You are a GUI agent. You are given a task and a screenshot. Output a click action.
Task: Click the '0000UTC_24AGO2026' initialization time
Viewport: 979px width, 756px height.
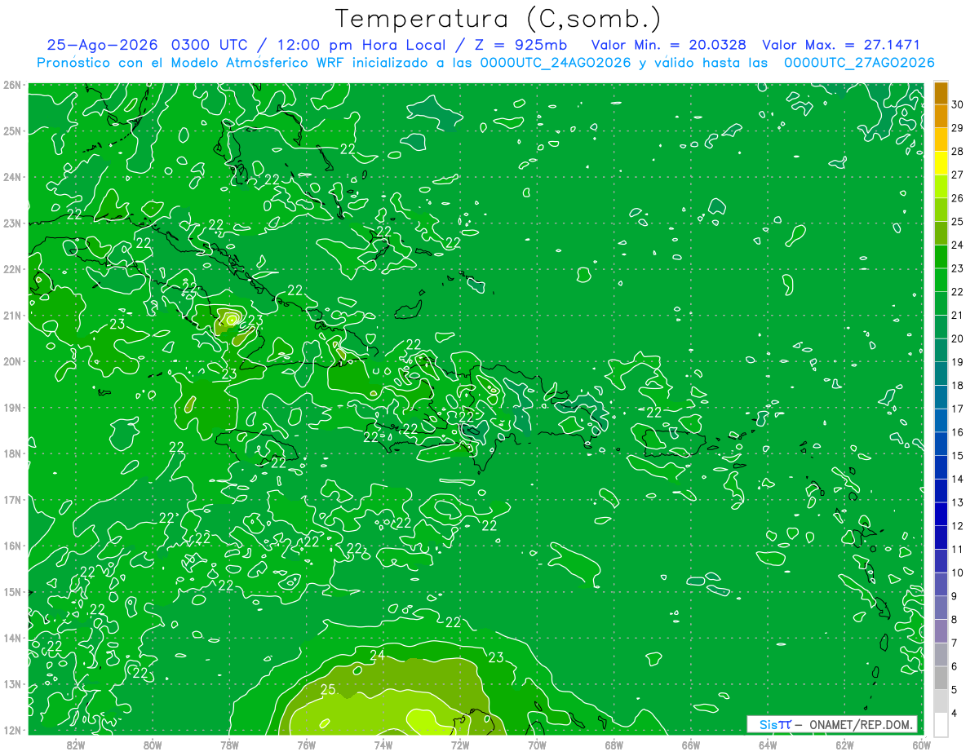555,63
